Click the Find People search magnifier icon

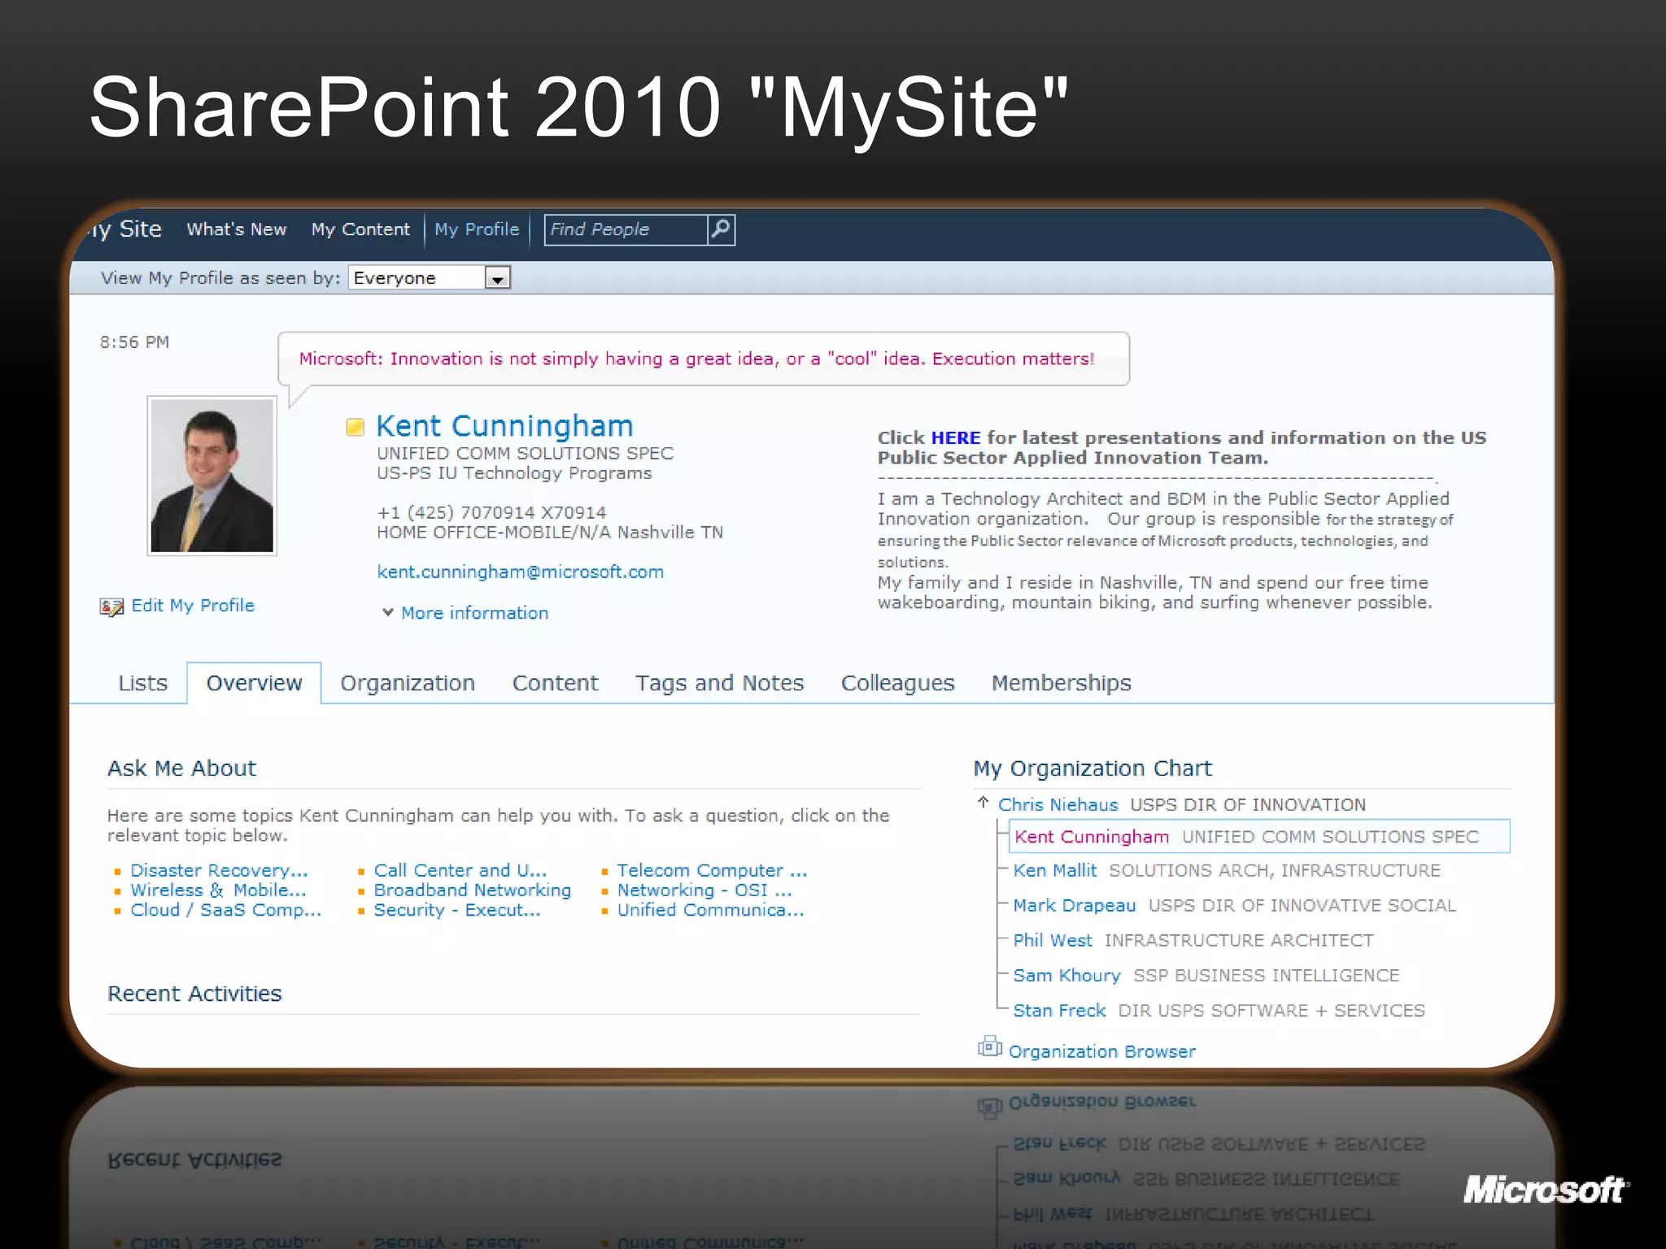click(x=721, y=230)
